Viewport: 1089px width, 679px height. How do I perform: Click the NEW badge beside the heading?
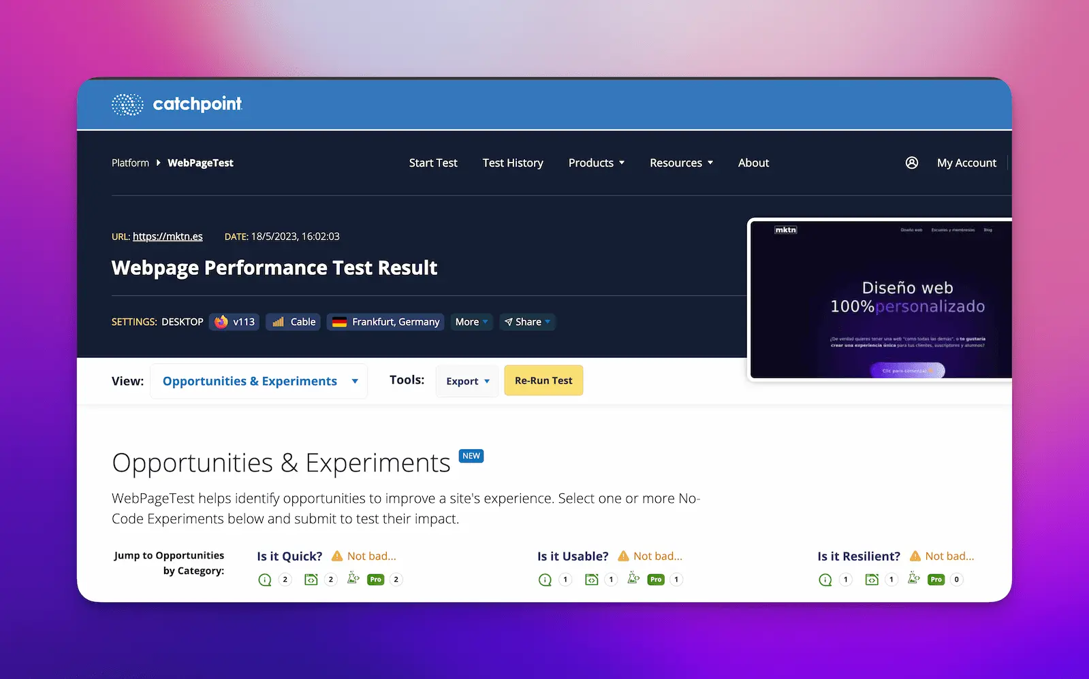(x=471, y=456)
